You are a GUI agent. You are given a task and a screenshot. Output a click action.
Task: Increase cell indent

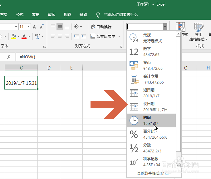[83, 36]
